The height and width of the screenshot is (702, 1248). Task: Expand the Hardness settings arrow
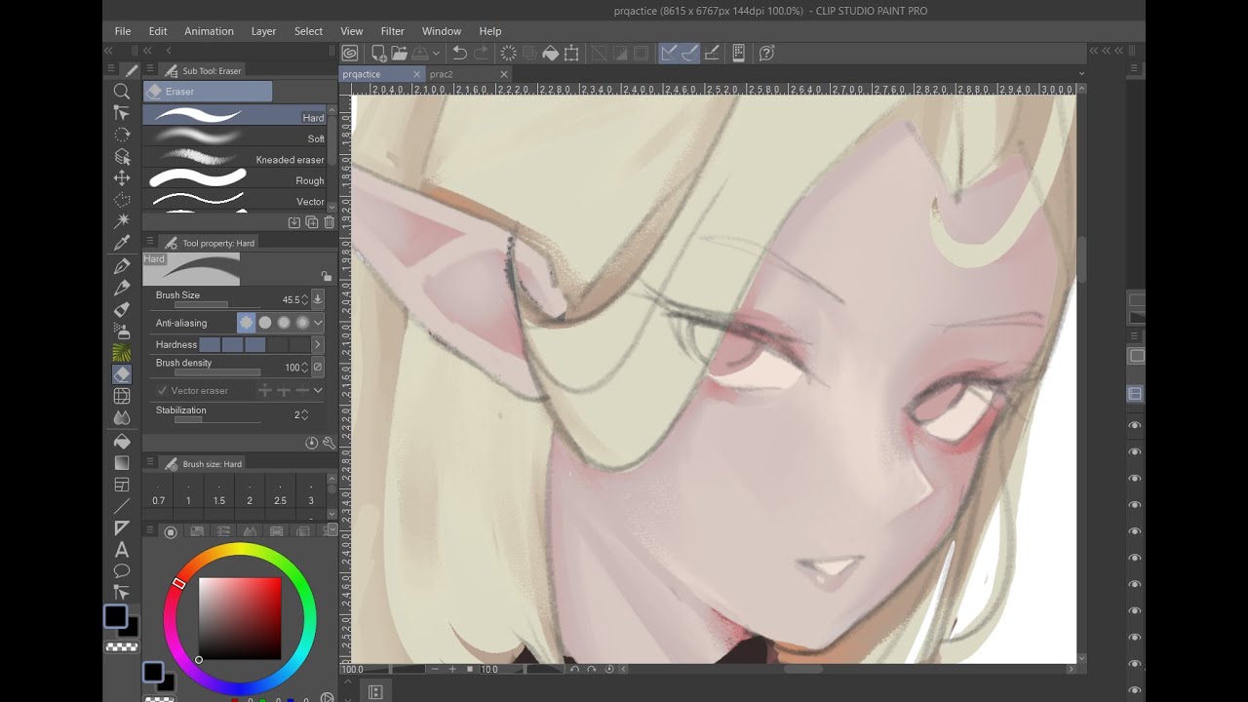pos(317,344)
